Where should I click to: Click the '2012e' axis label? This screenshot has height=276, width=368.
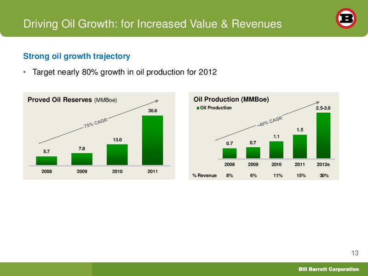(x=323, y=165)
